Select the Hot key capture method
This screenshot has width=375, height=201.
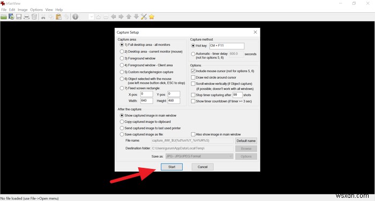click(199, 45)
